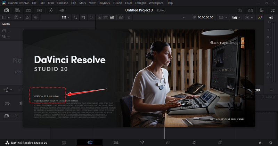
Task: Toggle full screen viewer mode
Action: click(x=251, y=10)
